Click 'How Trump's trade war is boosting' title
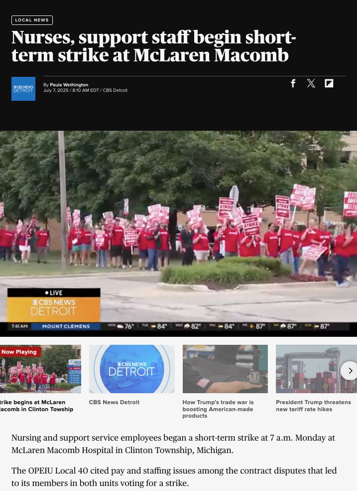357x491 pixels. click(218, 409)
